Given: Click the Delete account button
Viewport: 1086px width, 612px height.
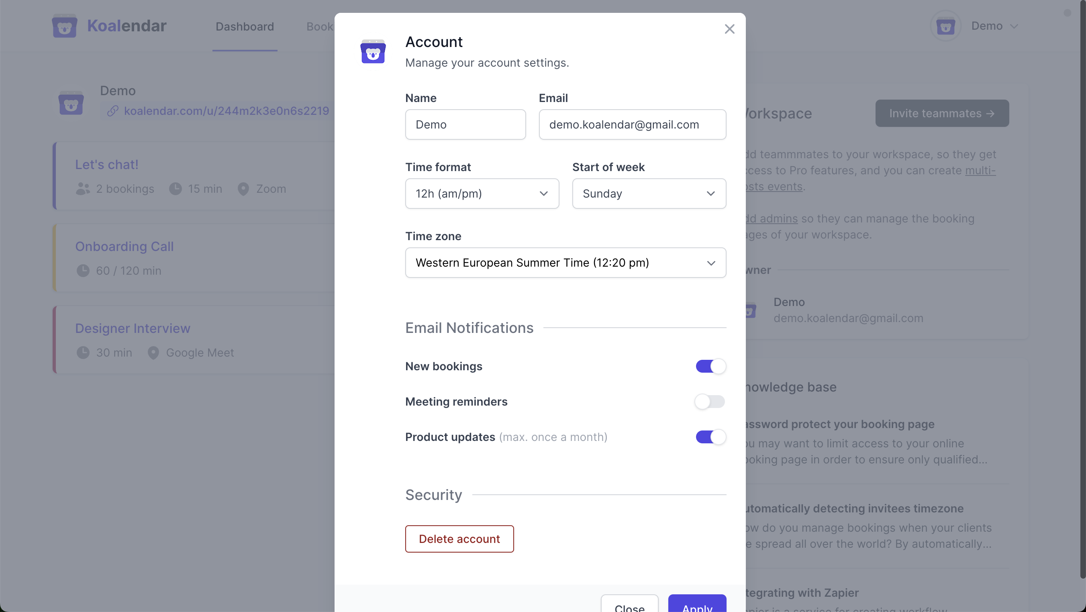Looking at the screenshot, I should [x=459, y=539].
